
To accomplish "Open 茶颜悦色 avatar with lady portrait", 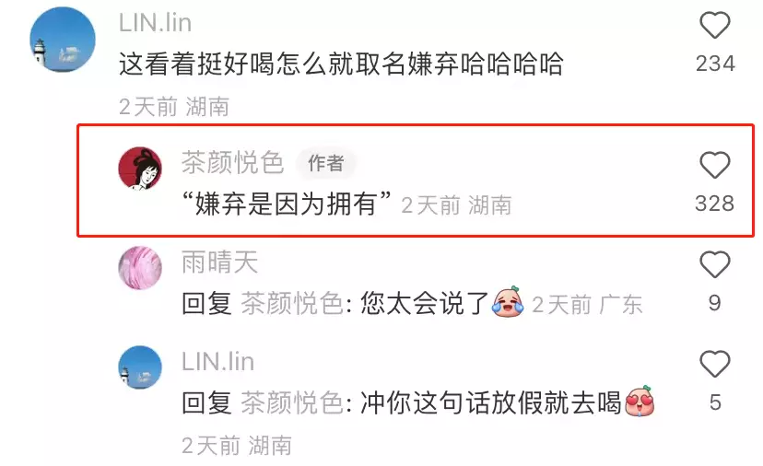I will tap(140, 169).
